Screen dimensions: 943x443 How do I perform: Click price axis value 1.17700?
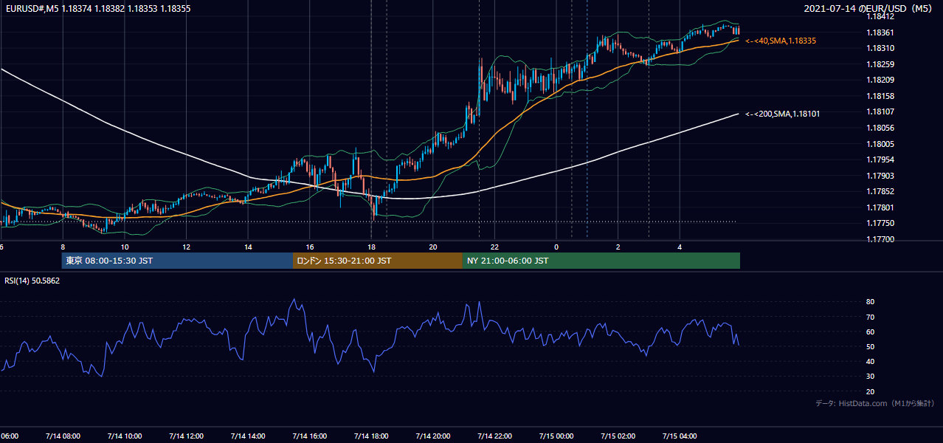tap(880, 239)
